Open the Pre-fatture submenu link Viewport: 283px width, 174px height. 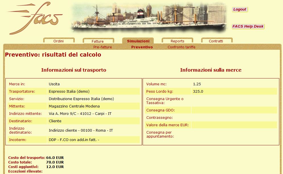(x=103, y=47)
